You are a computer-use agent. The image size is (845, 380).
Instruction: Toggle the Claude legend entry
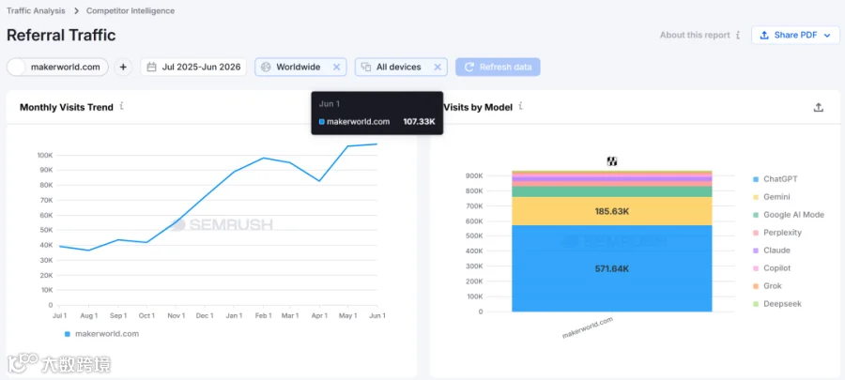(x=772, y=251)
